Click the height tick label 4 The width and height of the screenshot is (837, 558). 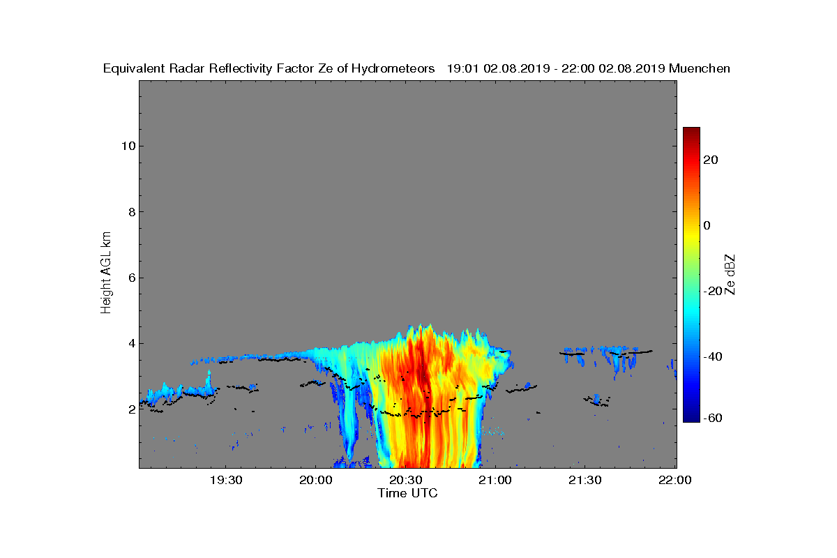pos(130,343)
